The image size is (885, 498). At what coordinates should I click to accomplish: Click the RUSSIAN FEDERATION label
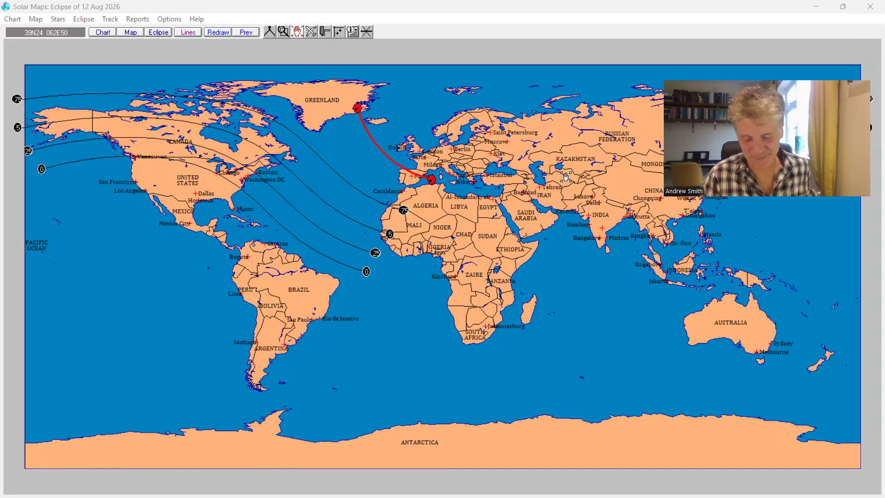[x=617, y=136]
